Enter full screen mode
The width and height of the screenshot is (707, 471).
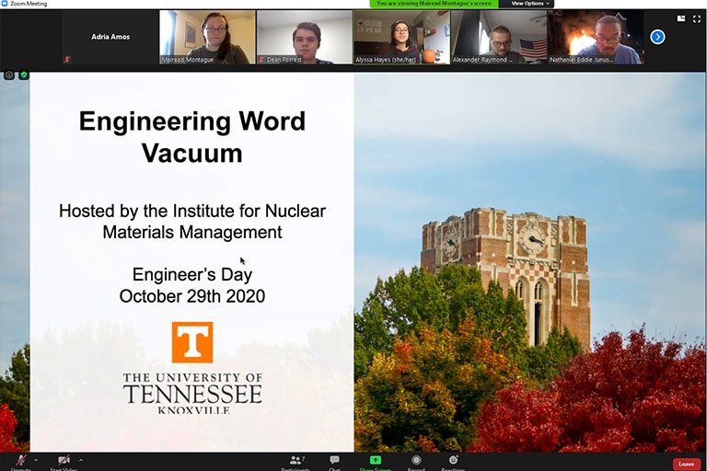pos(696,18)
